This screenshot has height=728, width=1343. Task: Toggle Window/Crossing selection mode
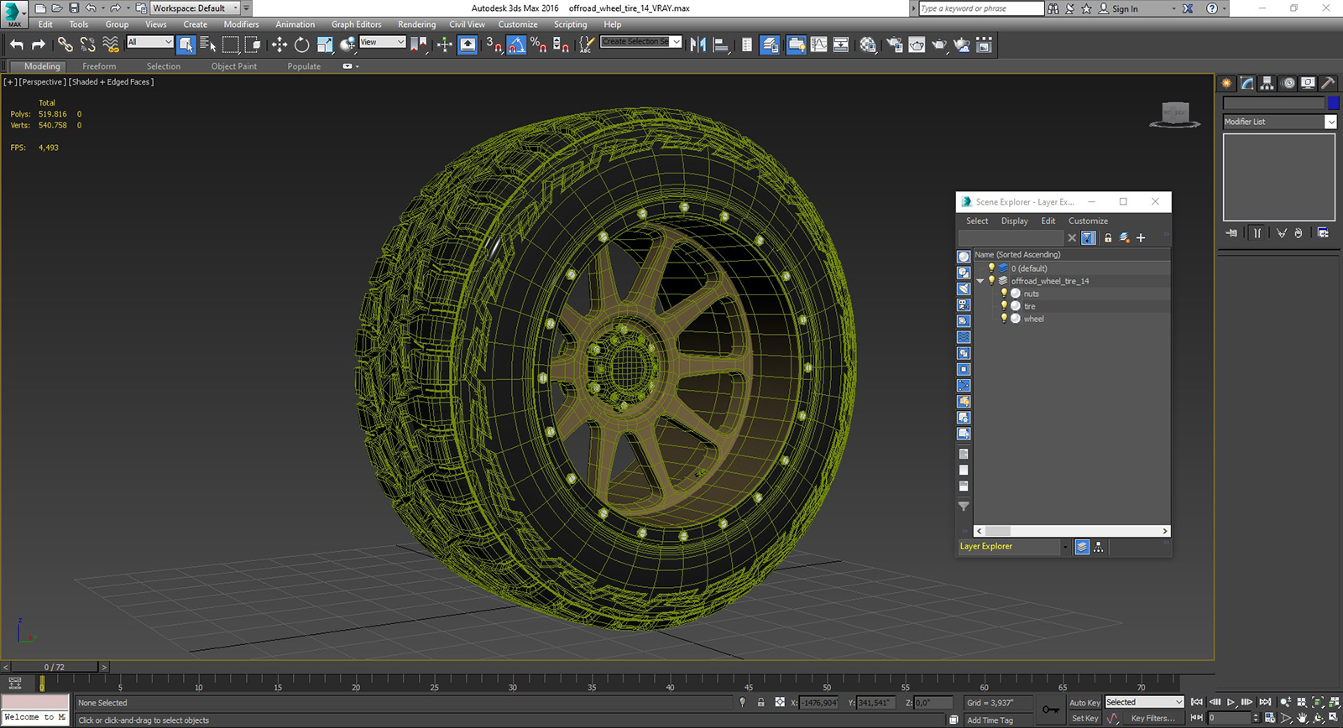coord(252,44)
